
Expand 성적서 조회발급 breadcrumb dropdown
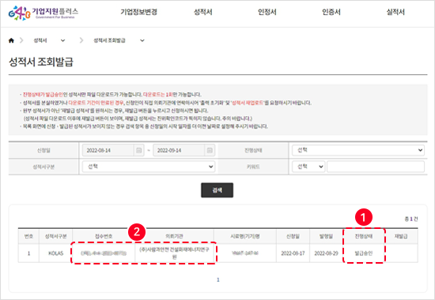[x=142, y=41]
